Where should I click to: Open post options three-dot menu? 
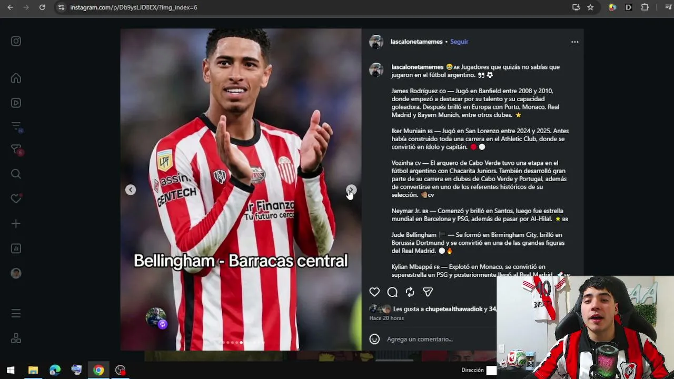575,42
